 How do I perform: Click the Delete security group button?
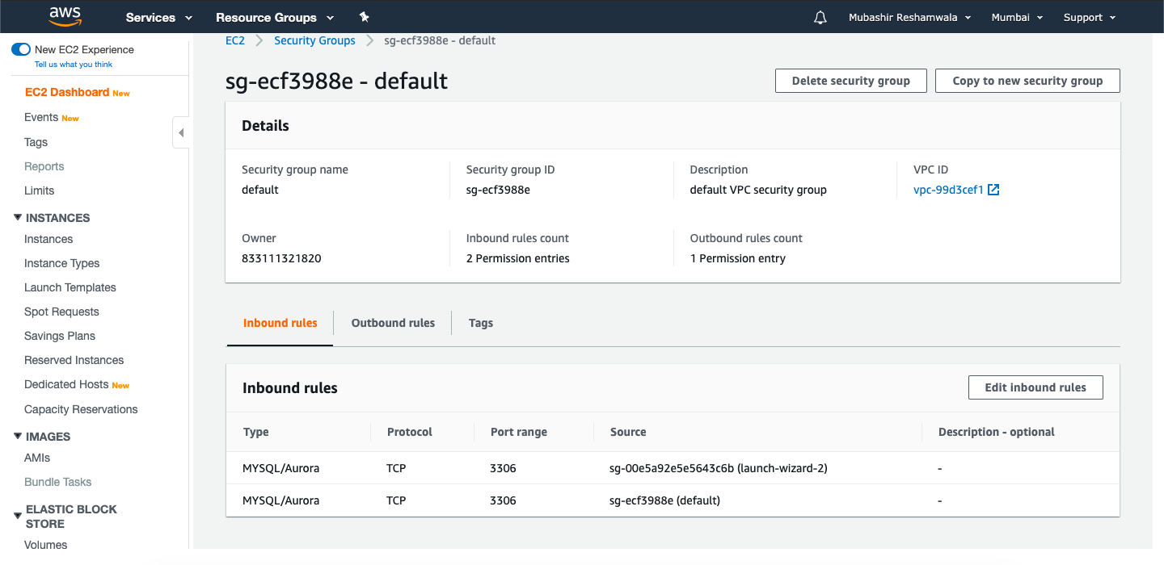click(x=851, y=81)
